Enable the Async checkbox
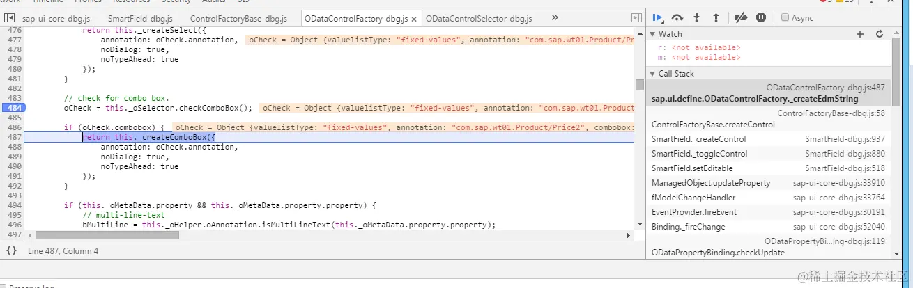The width and height of the screenshot is (913, 288). point(785,17)
